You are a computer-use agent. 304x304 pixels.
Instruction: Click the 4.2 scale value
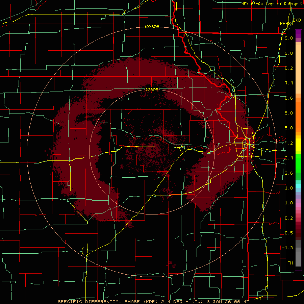[x=289, y=143]
